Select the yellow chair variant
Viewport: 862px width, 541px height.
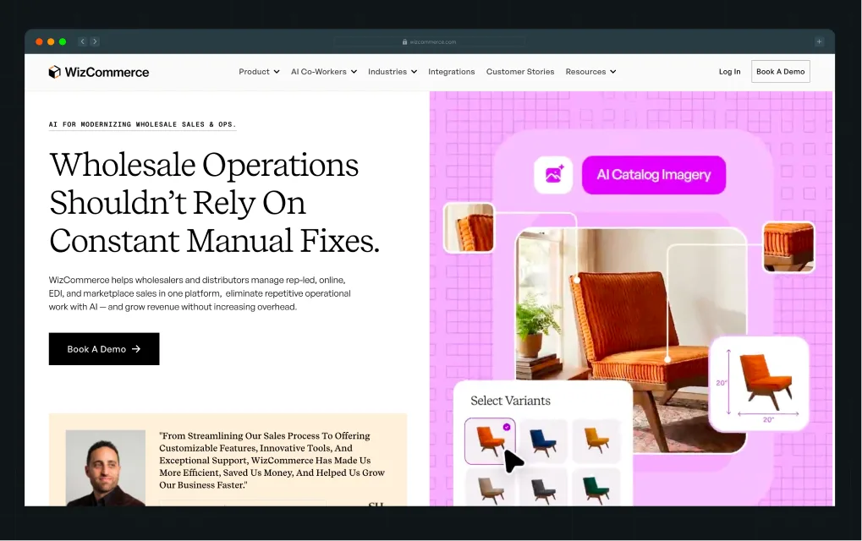coord(596,441)
